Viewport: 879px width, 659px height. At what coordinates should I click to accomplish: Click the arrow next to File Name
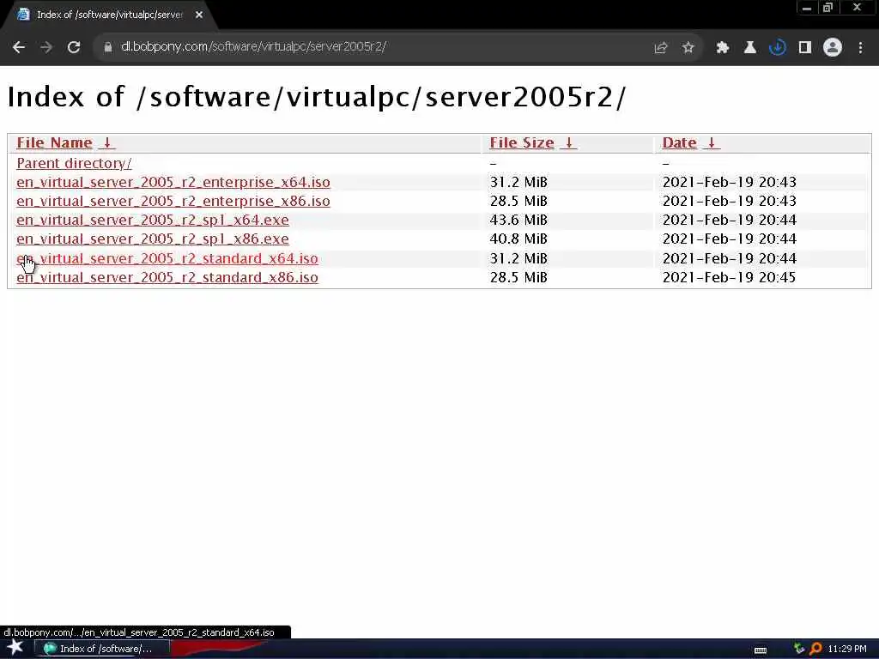pyautogui.click(x=106, y=143)
